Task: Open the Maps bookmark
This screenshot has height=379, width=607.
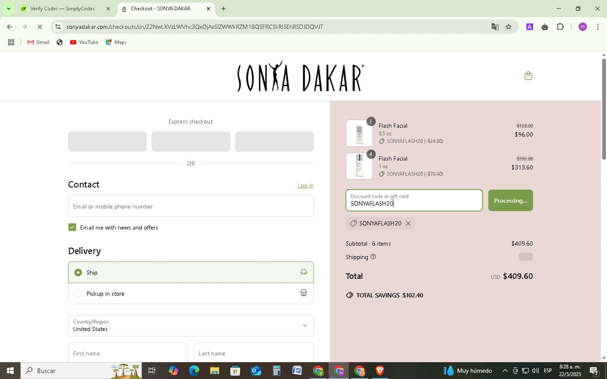Action: pos(116,42)
